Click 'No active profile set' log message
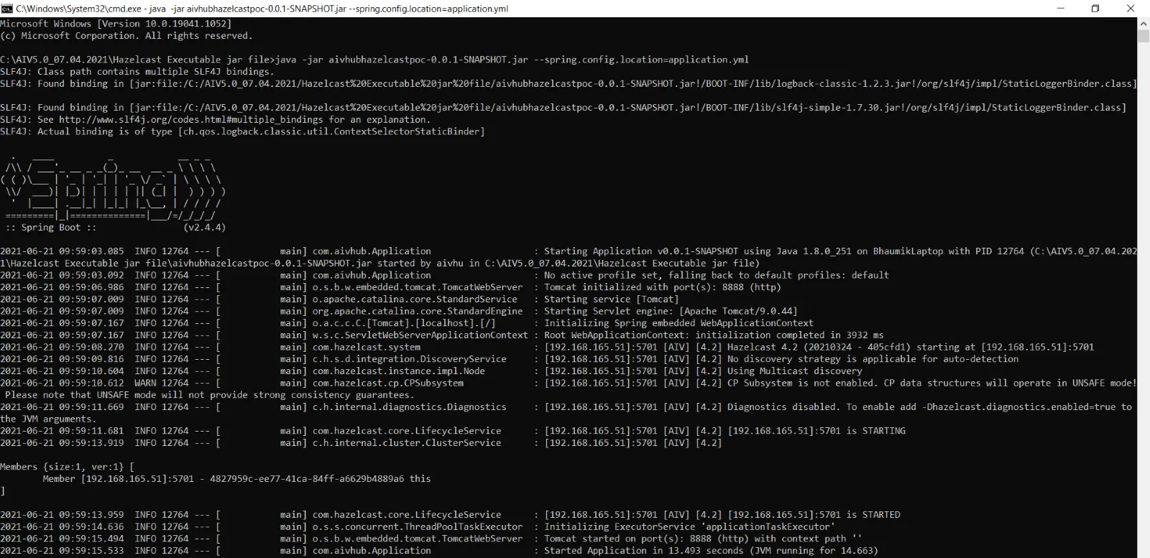The height and width of the screenshot is (558, 1150). [x=717, y=275]
